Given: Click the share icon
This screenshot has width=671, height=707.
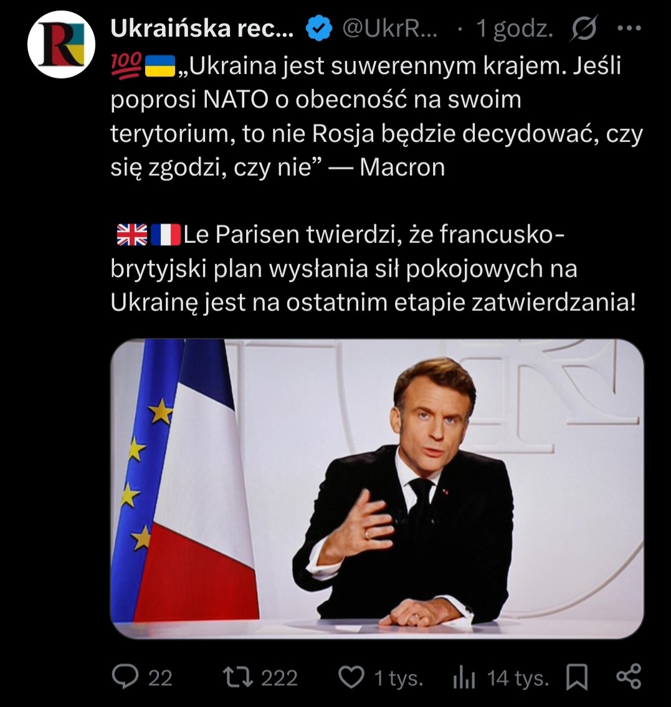Looking at the screenshot, I should tap(627, 677).
